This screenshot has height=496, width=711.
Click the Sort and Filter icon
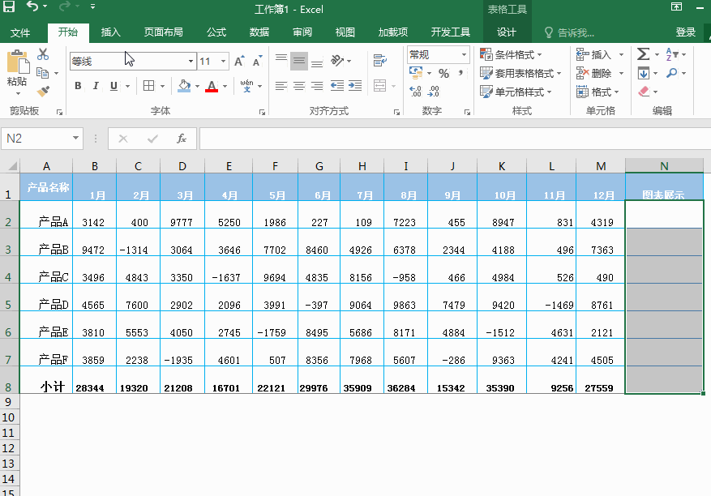(671, 54)
